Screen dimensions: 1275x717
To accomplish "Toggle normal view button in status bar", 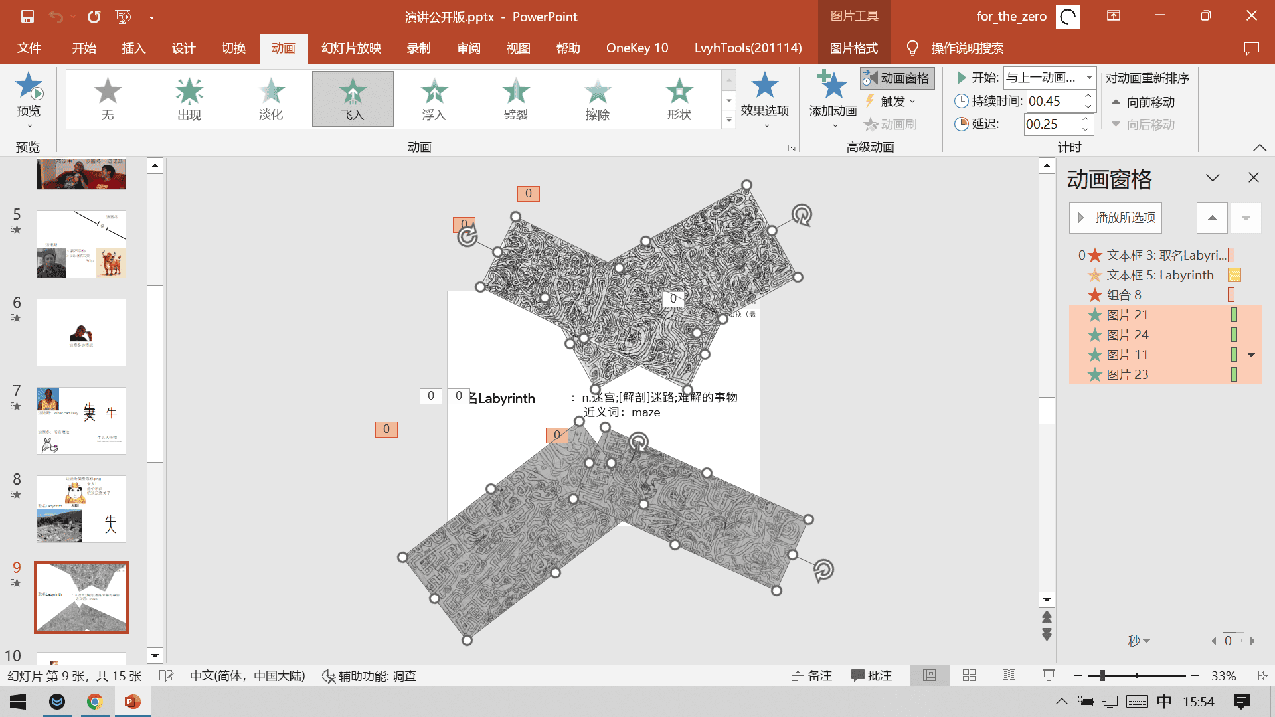I will (x=929, y=676).
